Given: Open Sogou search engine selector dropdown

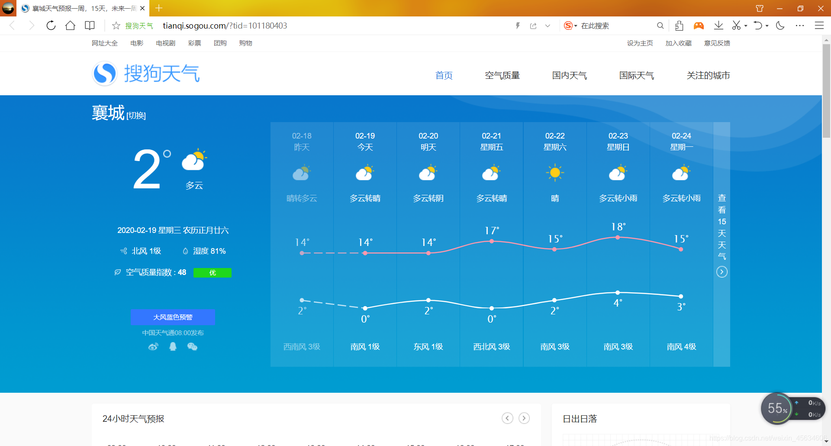Looking at the screenshot, I should pos(570,26).
